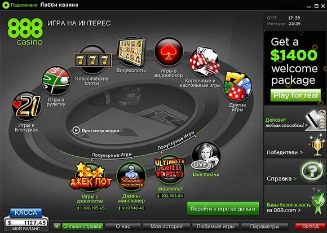Open the roulette games icon
327x233 pixels.
[56, 81]
